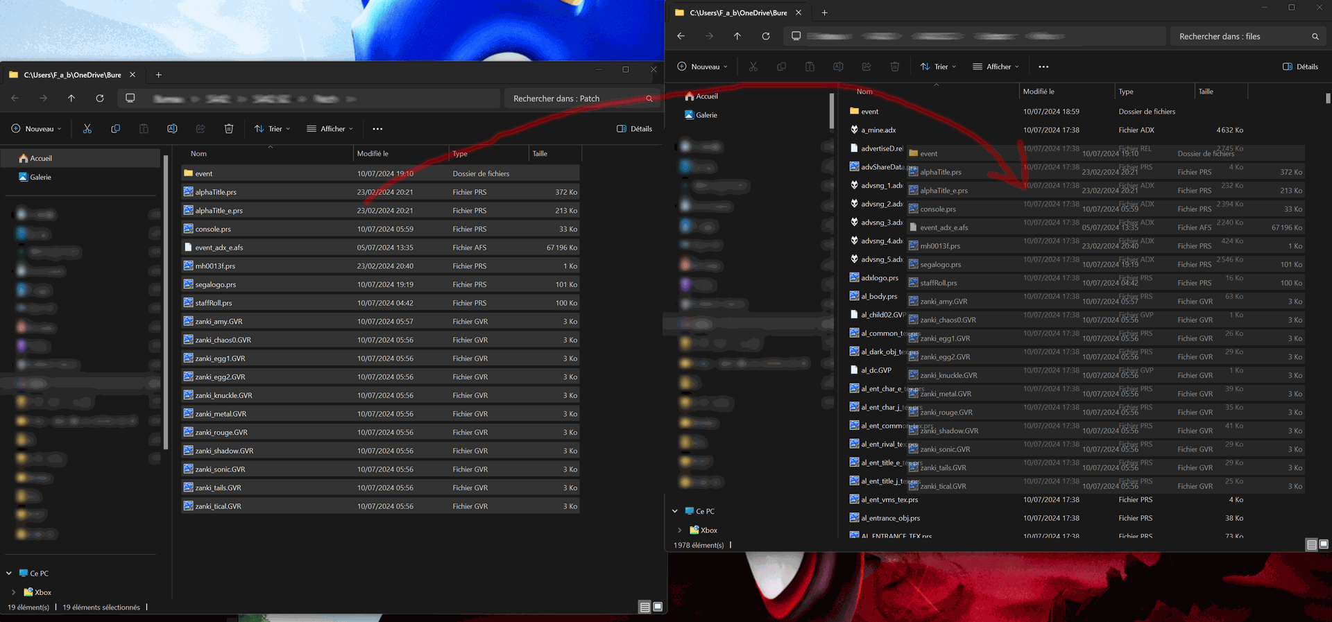Open the Trier sort dropdown in files window

[938, 67]
